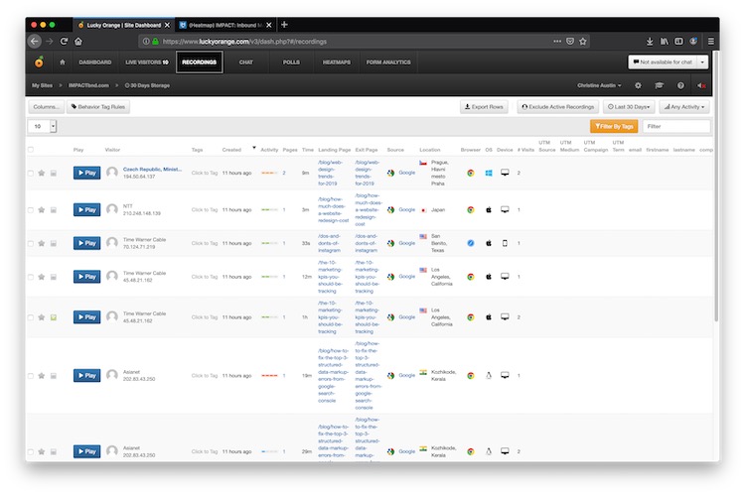
Task: Open Firefox downloads arrow icon
Action: (650, 42)
